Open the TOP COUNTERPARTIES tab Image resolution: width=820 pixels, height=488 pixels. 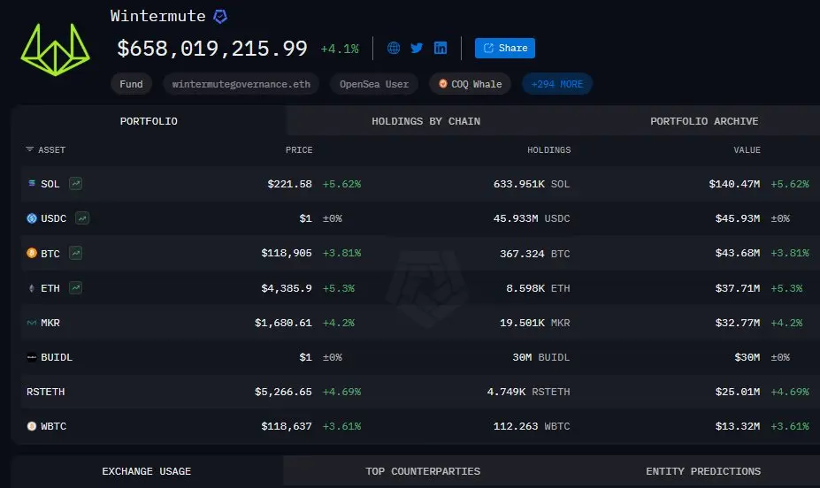(423, 471)
